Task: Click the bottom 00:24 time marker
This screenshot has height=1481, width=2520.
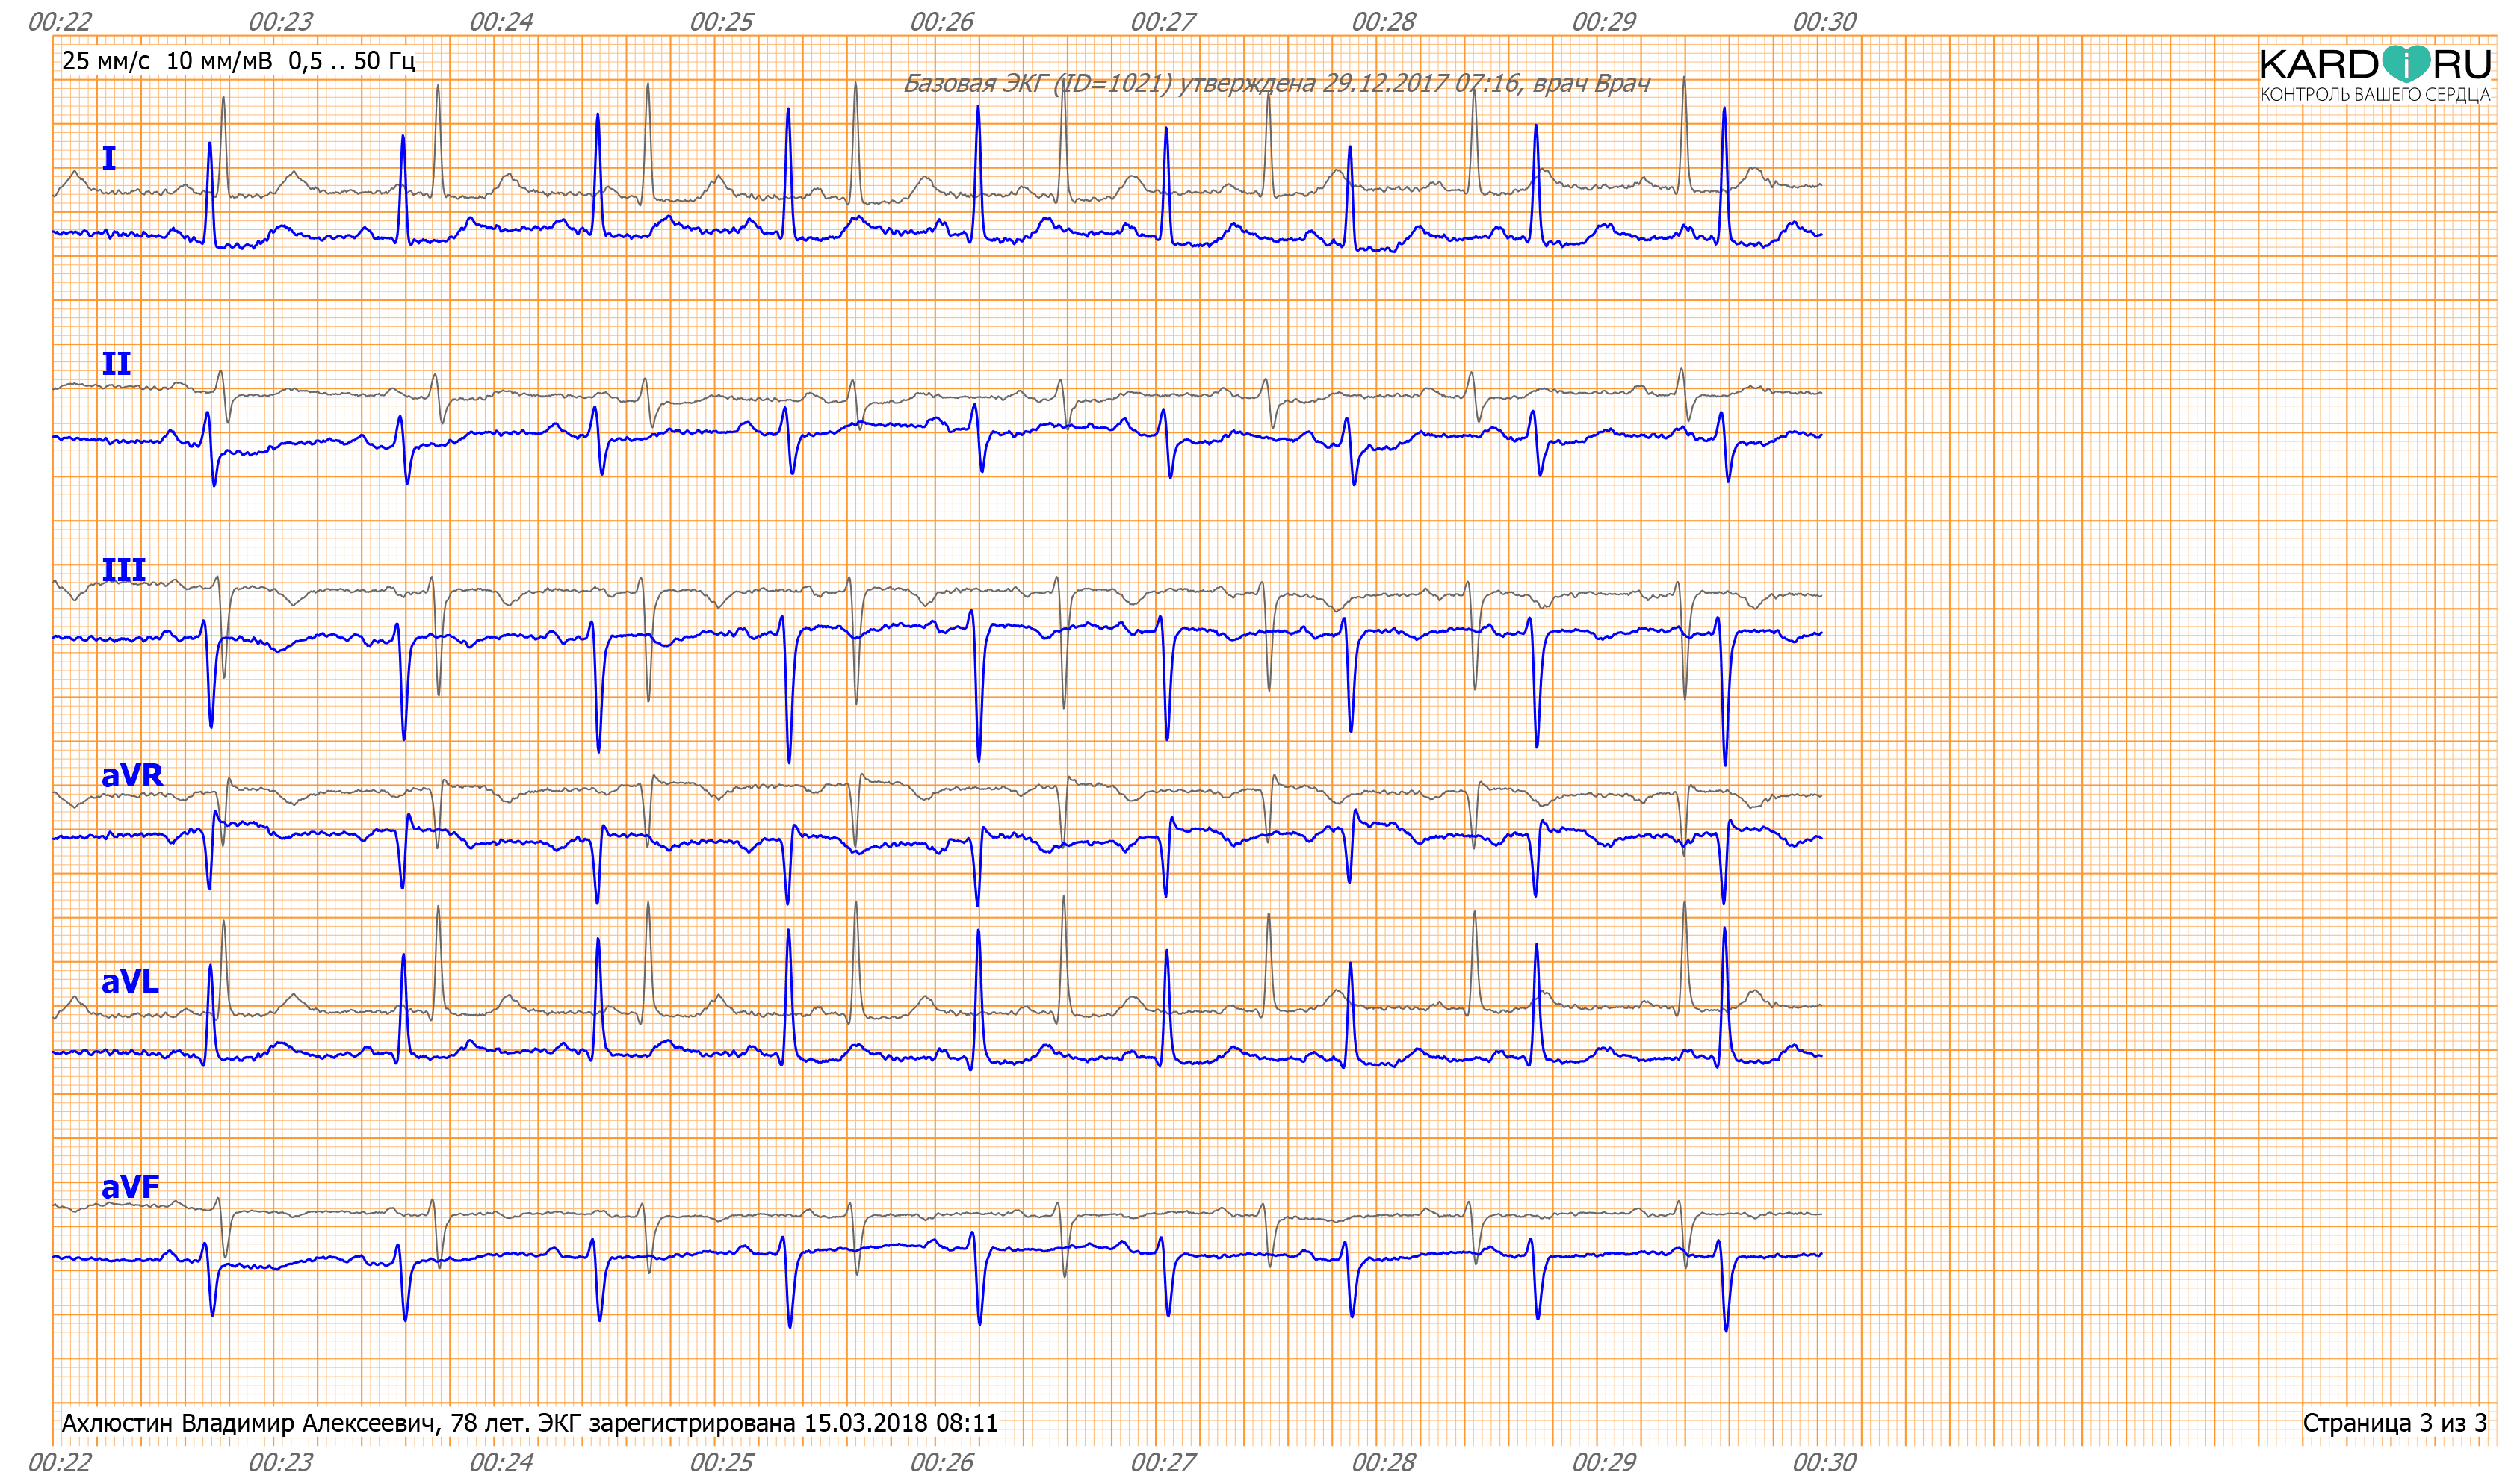Action: 502,1462
